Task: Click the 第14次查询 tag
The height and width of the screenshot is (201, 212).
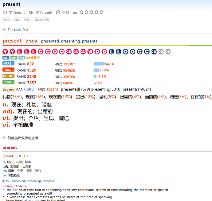Action: click(x=42, y=20)
